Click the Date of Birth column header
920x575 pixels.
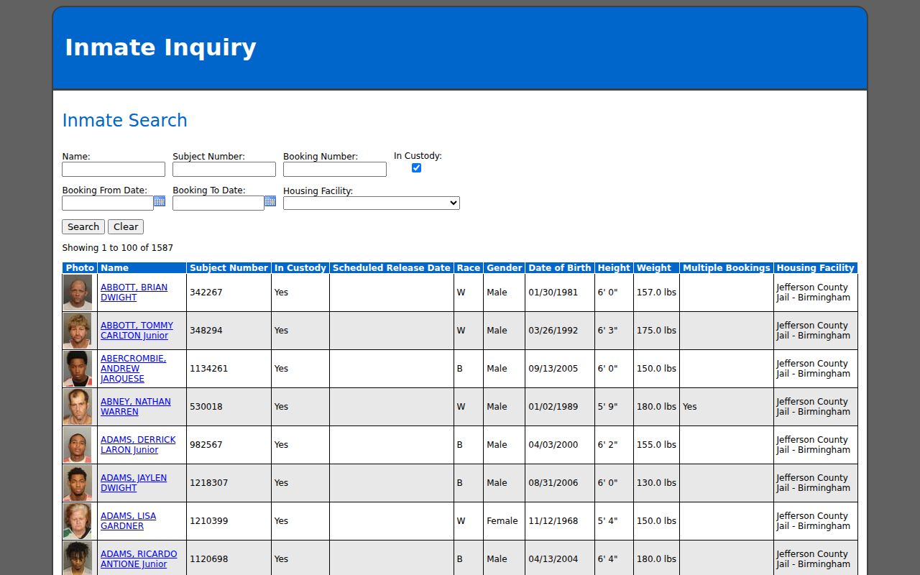tap(560, 268)
